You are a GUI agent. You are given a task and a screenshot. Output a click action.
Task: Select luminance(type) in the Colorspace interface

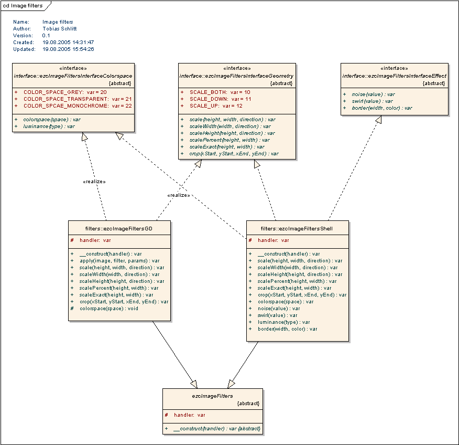(49, 126)
